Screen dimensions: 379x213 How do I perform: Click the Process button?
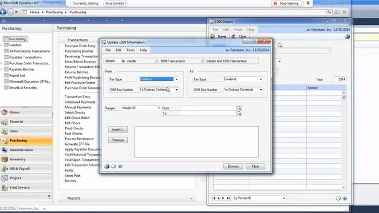233,166
